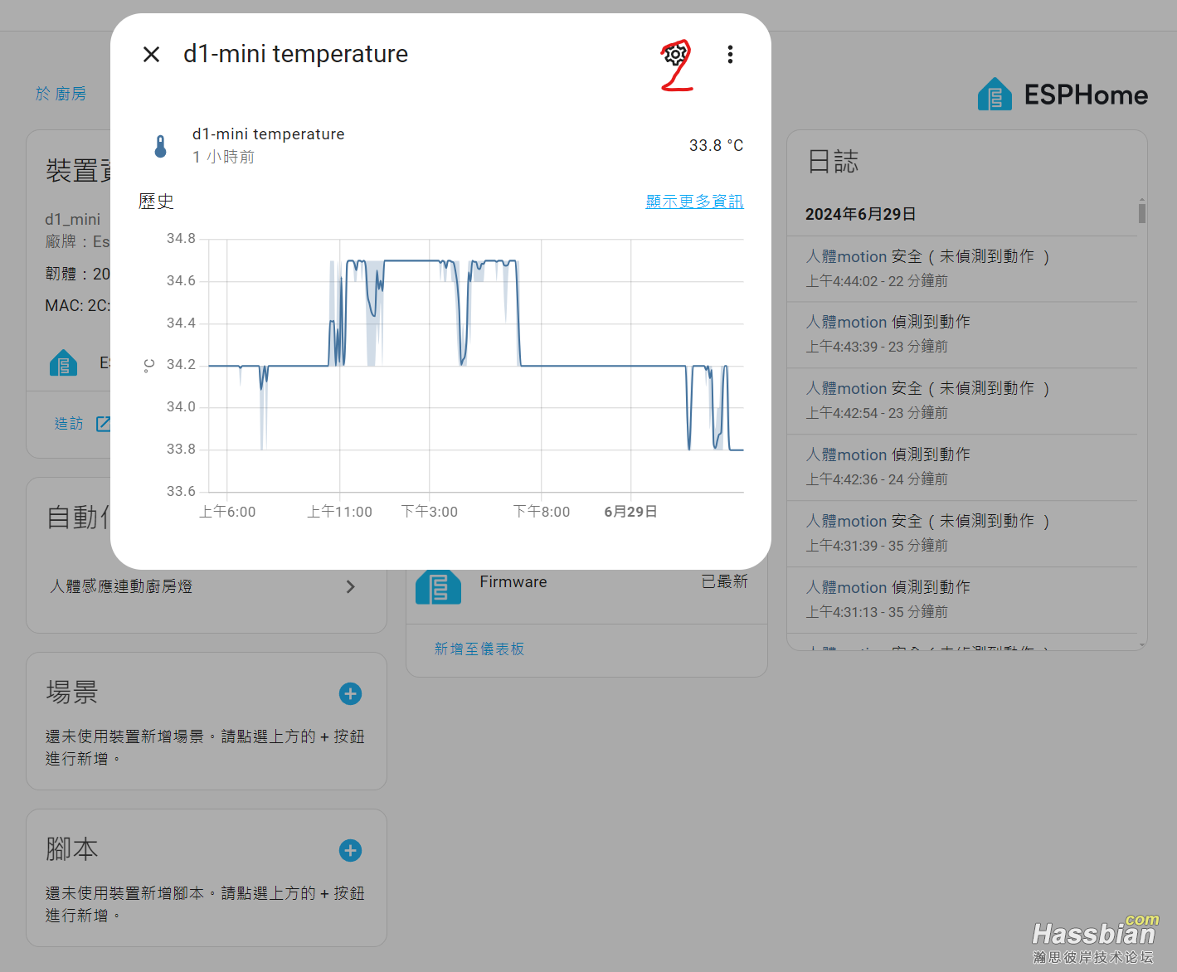Select logbook entry at 上午4:31:13

click(962, 600)
